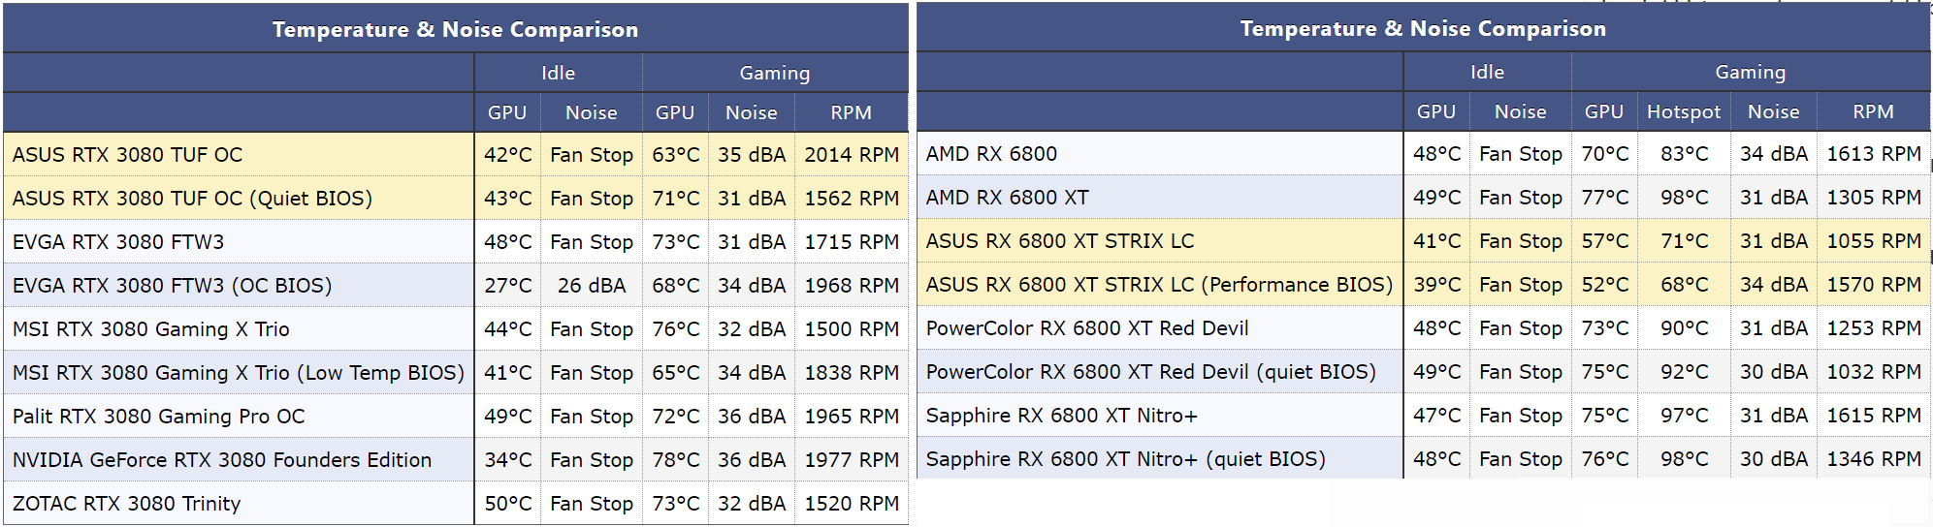The image size is (1933, 527).
Task: Select the 83°C hotspot temperature cell
Action: [1683, 154]
